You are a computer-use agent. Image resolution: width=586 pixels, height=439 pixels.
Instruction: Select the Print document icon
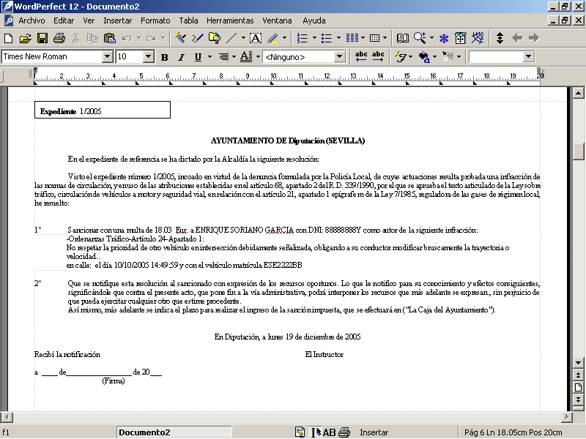(59, 38)
